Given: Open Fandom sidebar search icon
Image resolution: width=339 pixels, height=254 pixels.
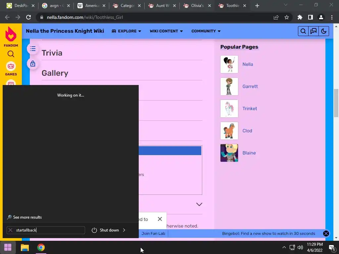Looking at the screenshot, I should coord(11,54).
